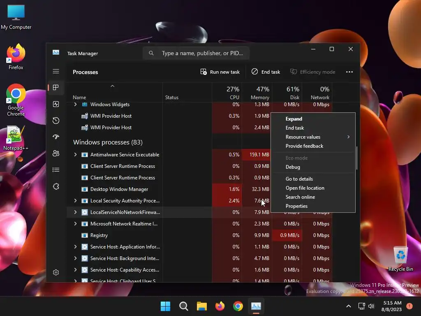
Task: Choose Go to details
Action: 313,179
